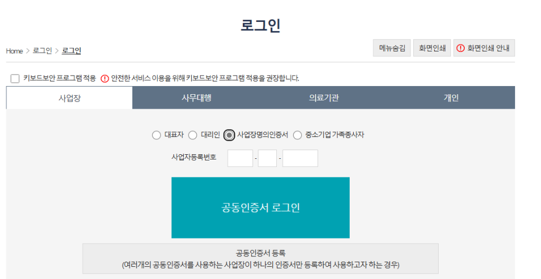Switch to the 사무대행 tab
Image resolution: width=541 pixels, height=279 pixels.
197,98
